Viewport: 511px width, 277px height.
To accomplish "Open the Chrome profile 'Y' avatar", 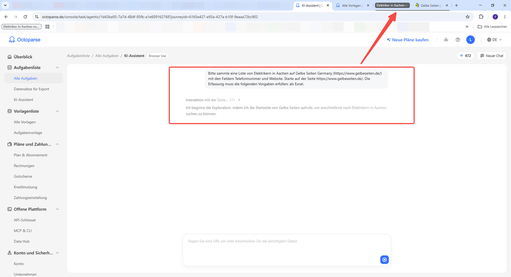I will click(495, 17).
